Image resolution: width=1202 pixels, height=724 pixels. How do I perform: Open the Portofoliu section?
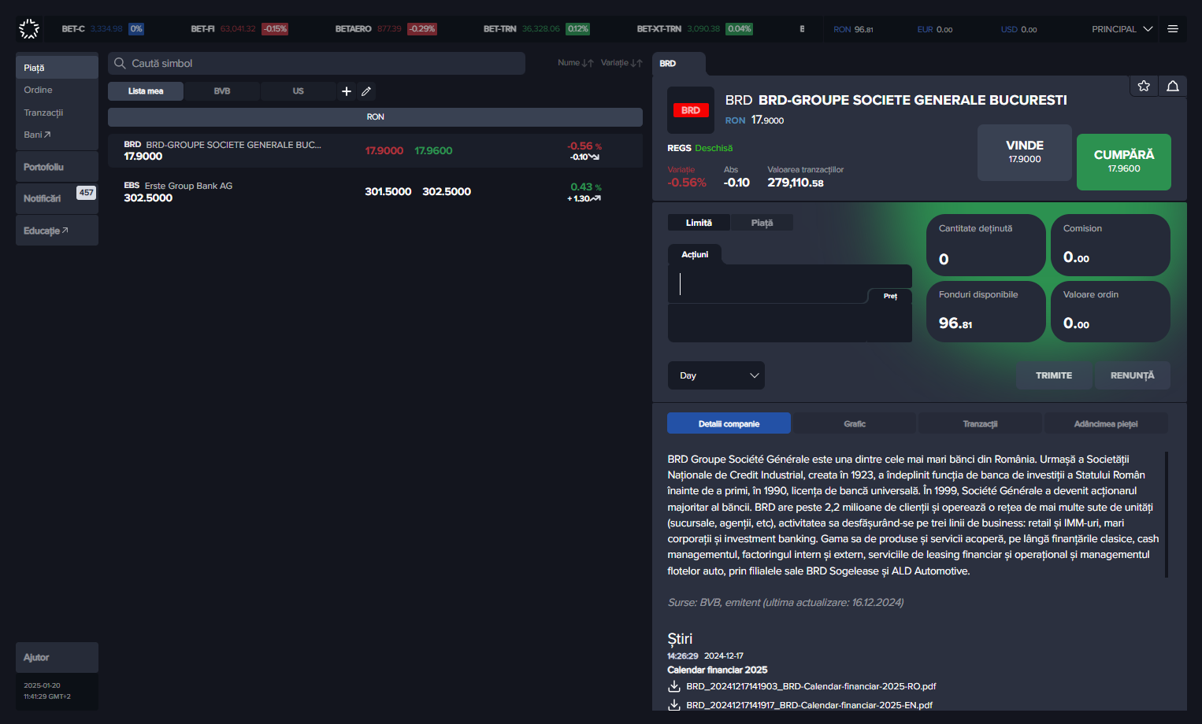coord(57,167)
